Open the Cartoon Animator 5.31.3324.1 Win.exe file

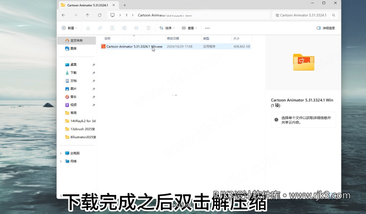[175, 47]
